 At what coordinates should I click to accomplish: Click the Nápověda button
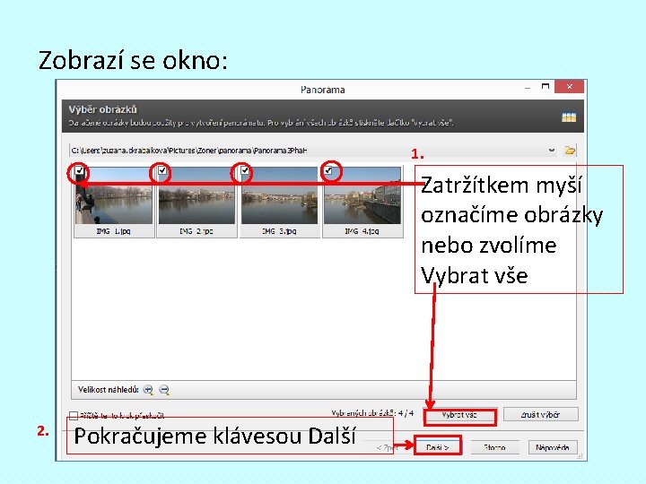[553, 447]
